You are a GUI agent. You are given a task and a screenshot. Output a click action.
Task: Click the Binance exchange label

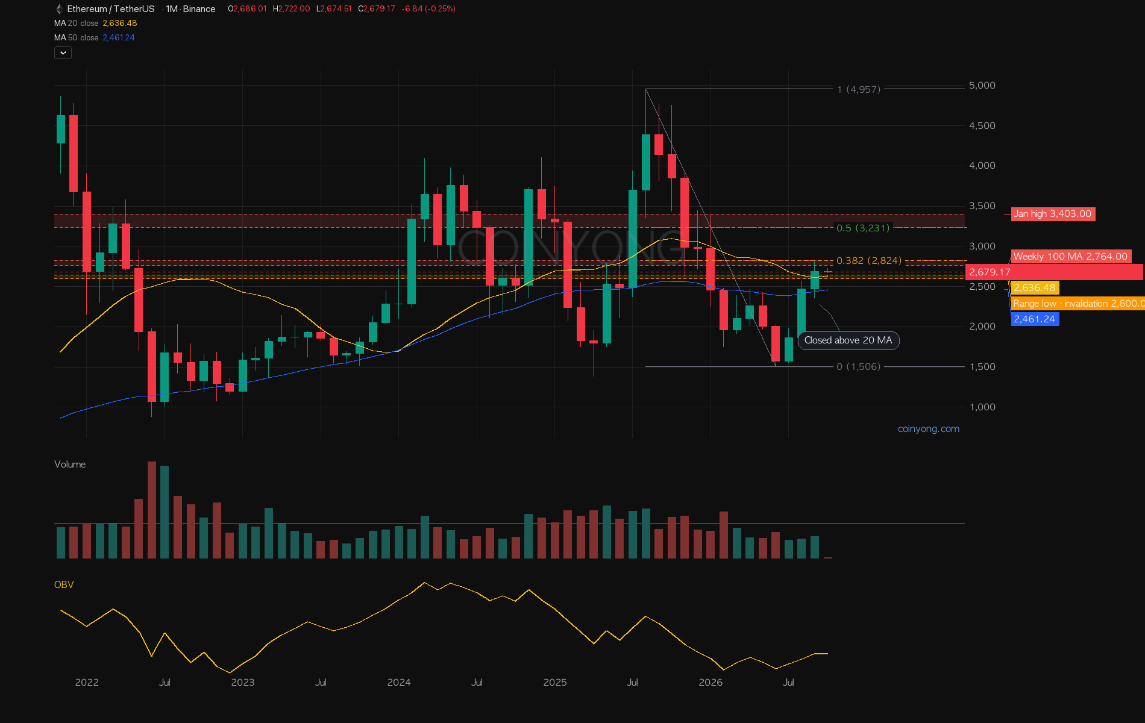pyautogui.click(x=199, y=9)
